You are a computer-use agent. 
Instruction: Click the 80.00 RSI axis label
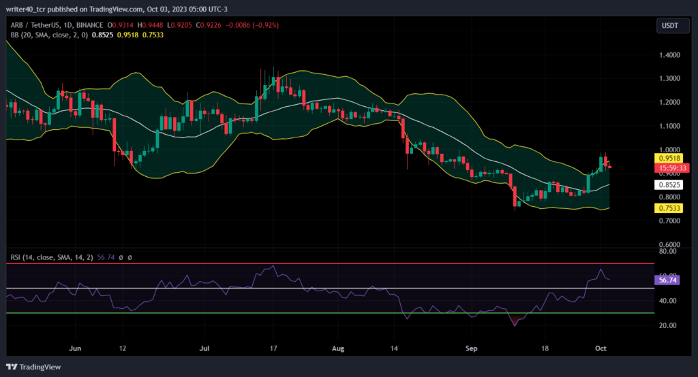(667, 251)
